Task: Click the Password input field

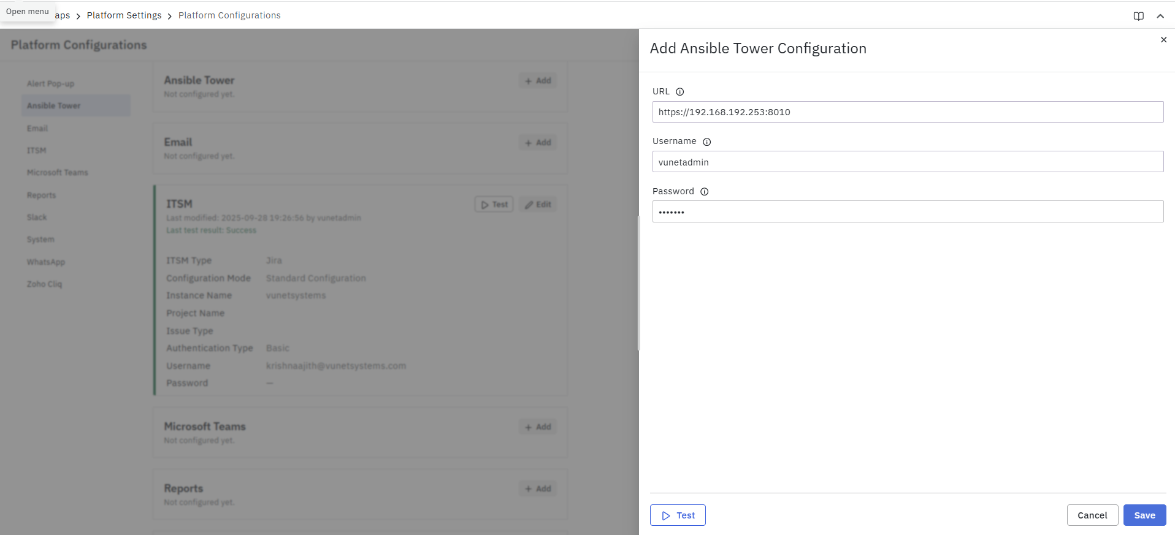Action: click(908, 212)
